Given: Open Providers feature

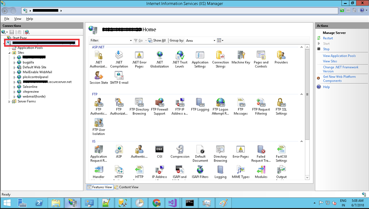Looking at the screenshot, I should [281, 57].
